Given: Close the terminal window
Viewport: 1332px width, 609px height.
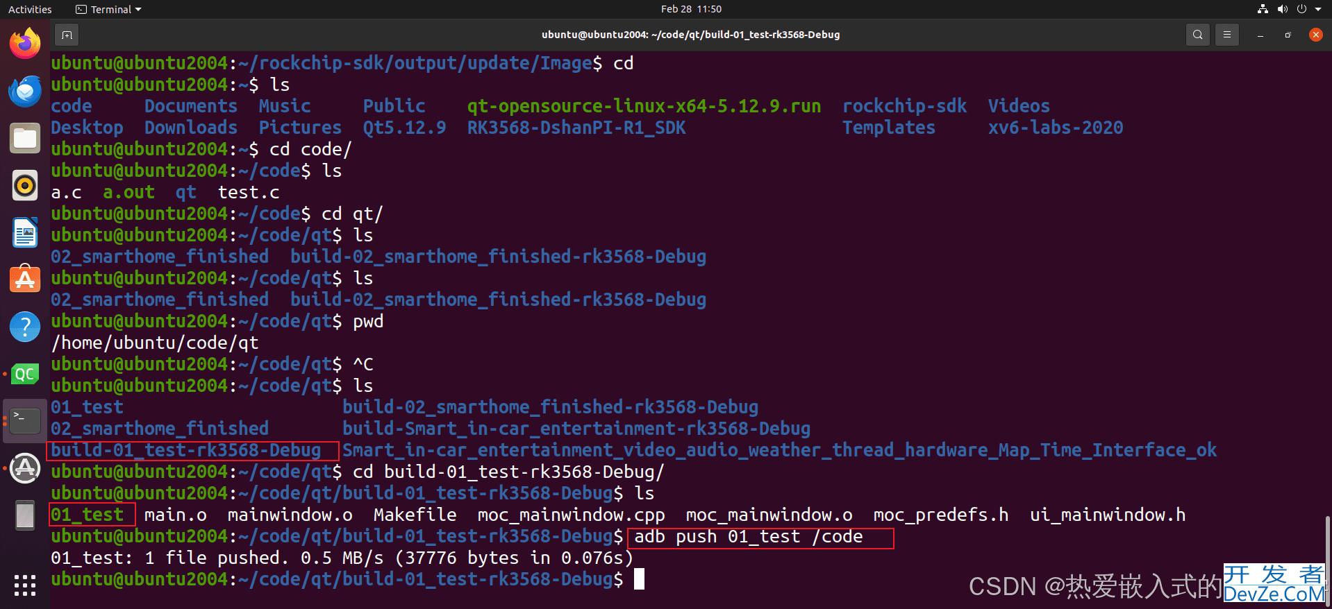Looking at the screenshot, I should point(1315,35).
